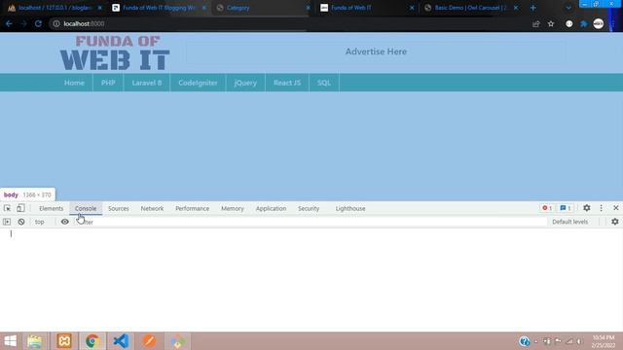Toggle the device toolbar icon
This screenshot has height=350, width=623.
pos(20,208)
